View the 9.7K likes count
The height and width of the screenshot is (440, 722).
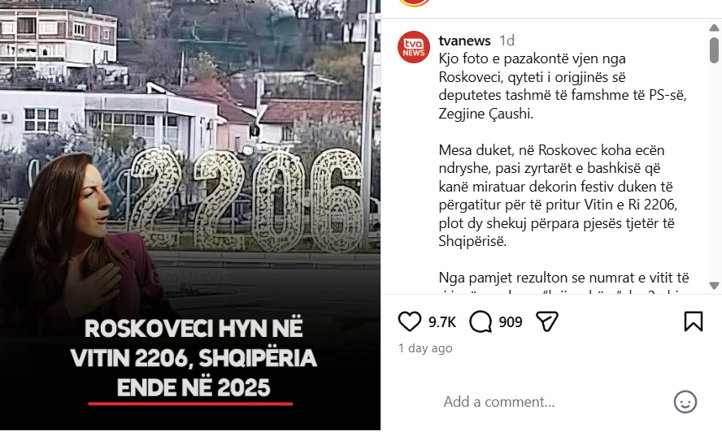(442, 321)
